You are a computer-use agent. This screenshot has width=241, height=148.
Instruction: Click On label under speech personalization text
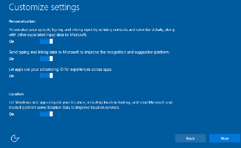tap(12, 41)
